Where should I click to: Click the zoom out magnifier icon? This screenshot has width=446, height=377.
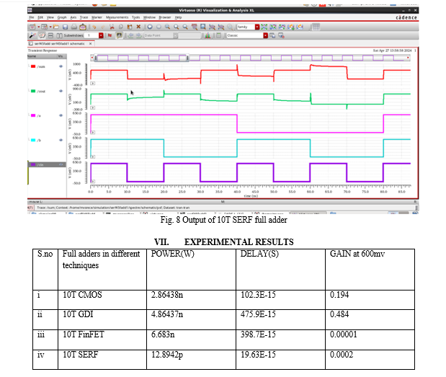pos(185,27)
